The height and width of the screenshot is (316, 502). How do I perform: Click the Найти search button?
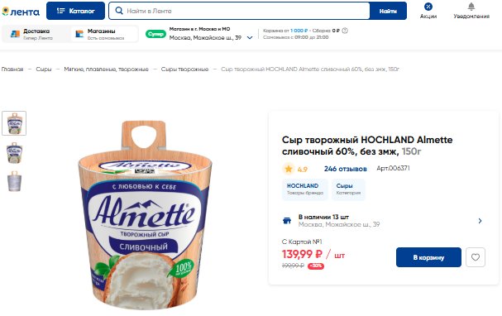click(x=388, y=11)
